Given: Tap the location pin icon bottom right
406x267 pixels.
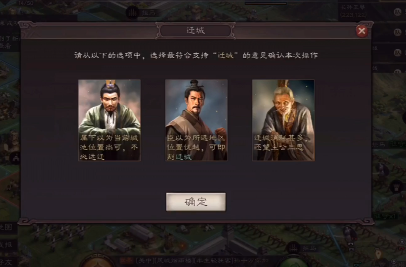Looking at the screenshot, I should [x=378, y=254].
